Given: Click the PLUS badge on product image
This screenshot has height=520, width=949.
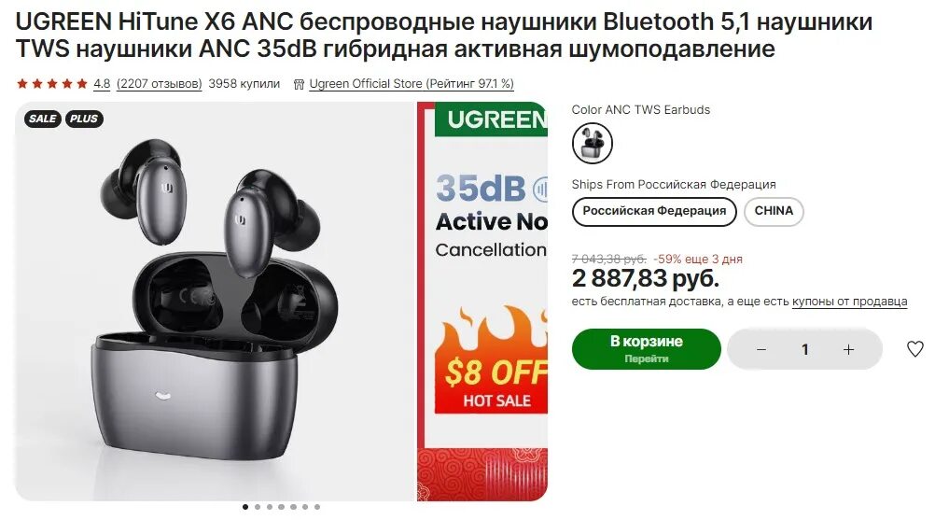Looking at the screenshot, I should tap(84, 119).
